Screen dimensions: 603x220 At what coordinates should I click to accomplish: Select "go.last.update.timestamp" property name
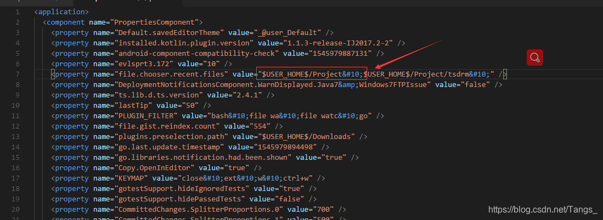[x=169, y=147]
